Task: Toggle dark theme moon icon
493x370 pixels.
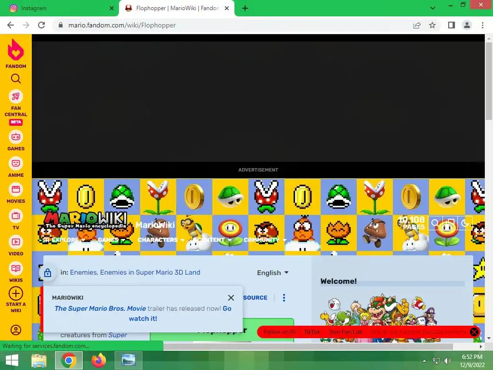Action: pyautogui.click(x=465, y=223)
